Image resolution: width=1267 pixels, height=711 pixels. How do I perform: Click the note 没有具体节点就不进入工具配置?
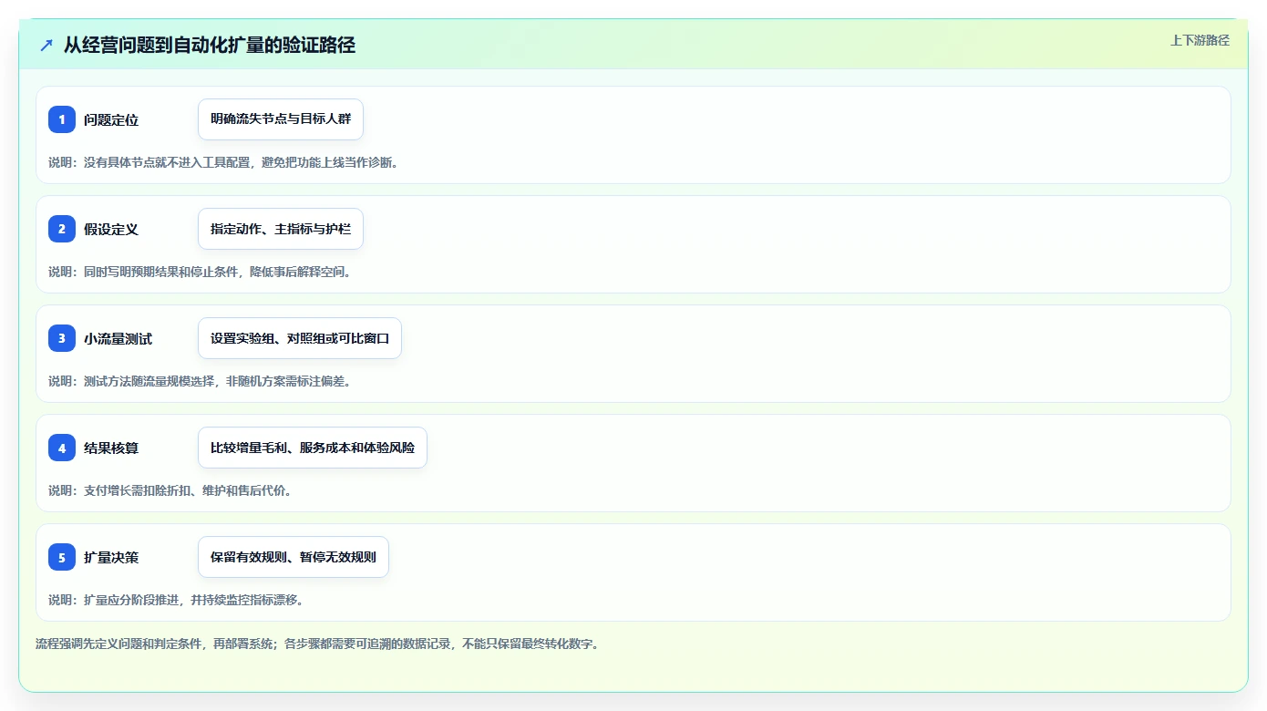(x=167, y=162)
